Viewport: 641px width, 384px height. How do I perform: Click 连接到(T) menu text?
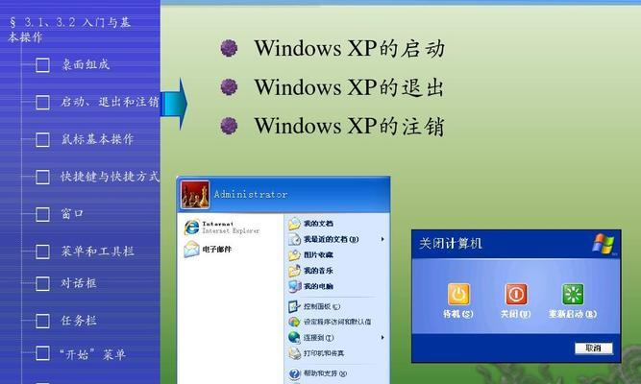point(318,338)
